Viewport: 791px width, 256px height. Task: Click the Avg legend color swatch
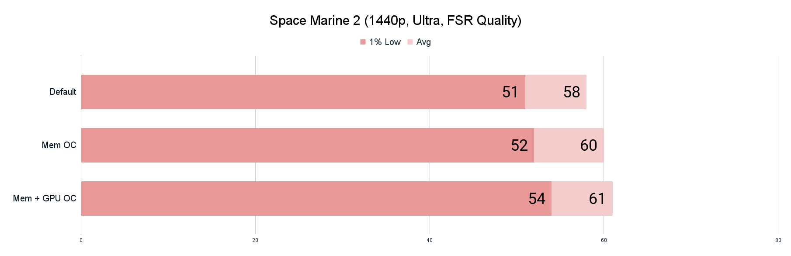pos(410,42)
